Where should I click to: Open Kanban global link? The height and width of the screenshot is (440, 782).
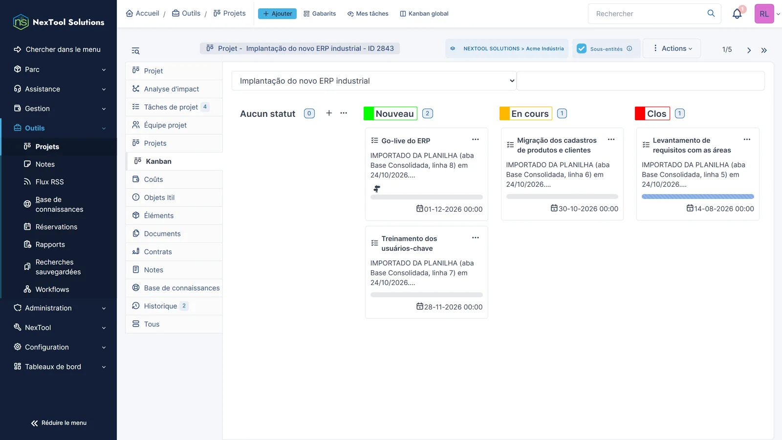point(424,14)
